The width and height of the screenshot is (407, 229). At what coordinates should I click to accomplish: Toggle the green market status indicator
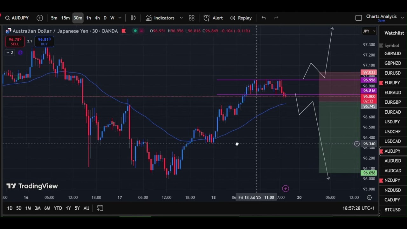(135, 31)
